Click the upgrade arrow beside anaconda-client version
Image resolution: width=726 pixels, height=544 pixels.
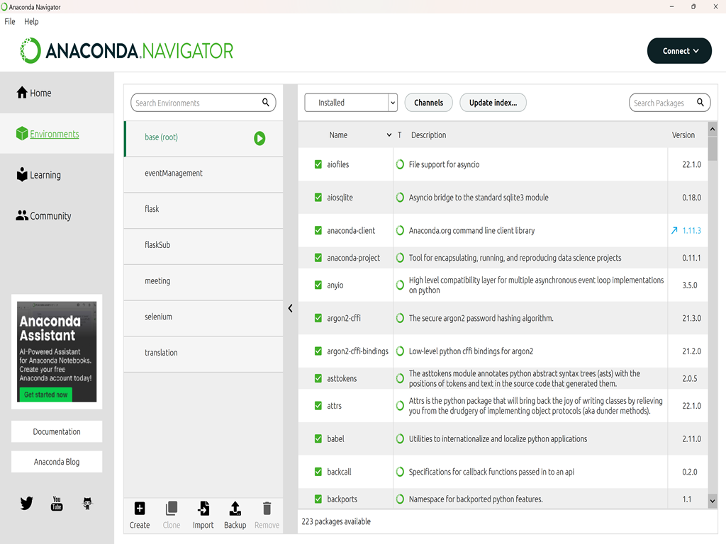coord(674,230)
